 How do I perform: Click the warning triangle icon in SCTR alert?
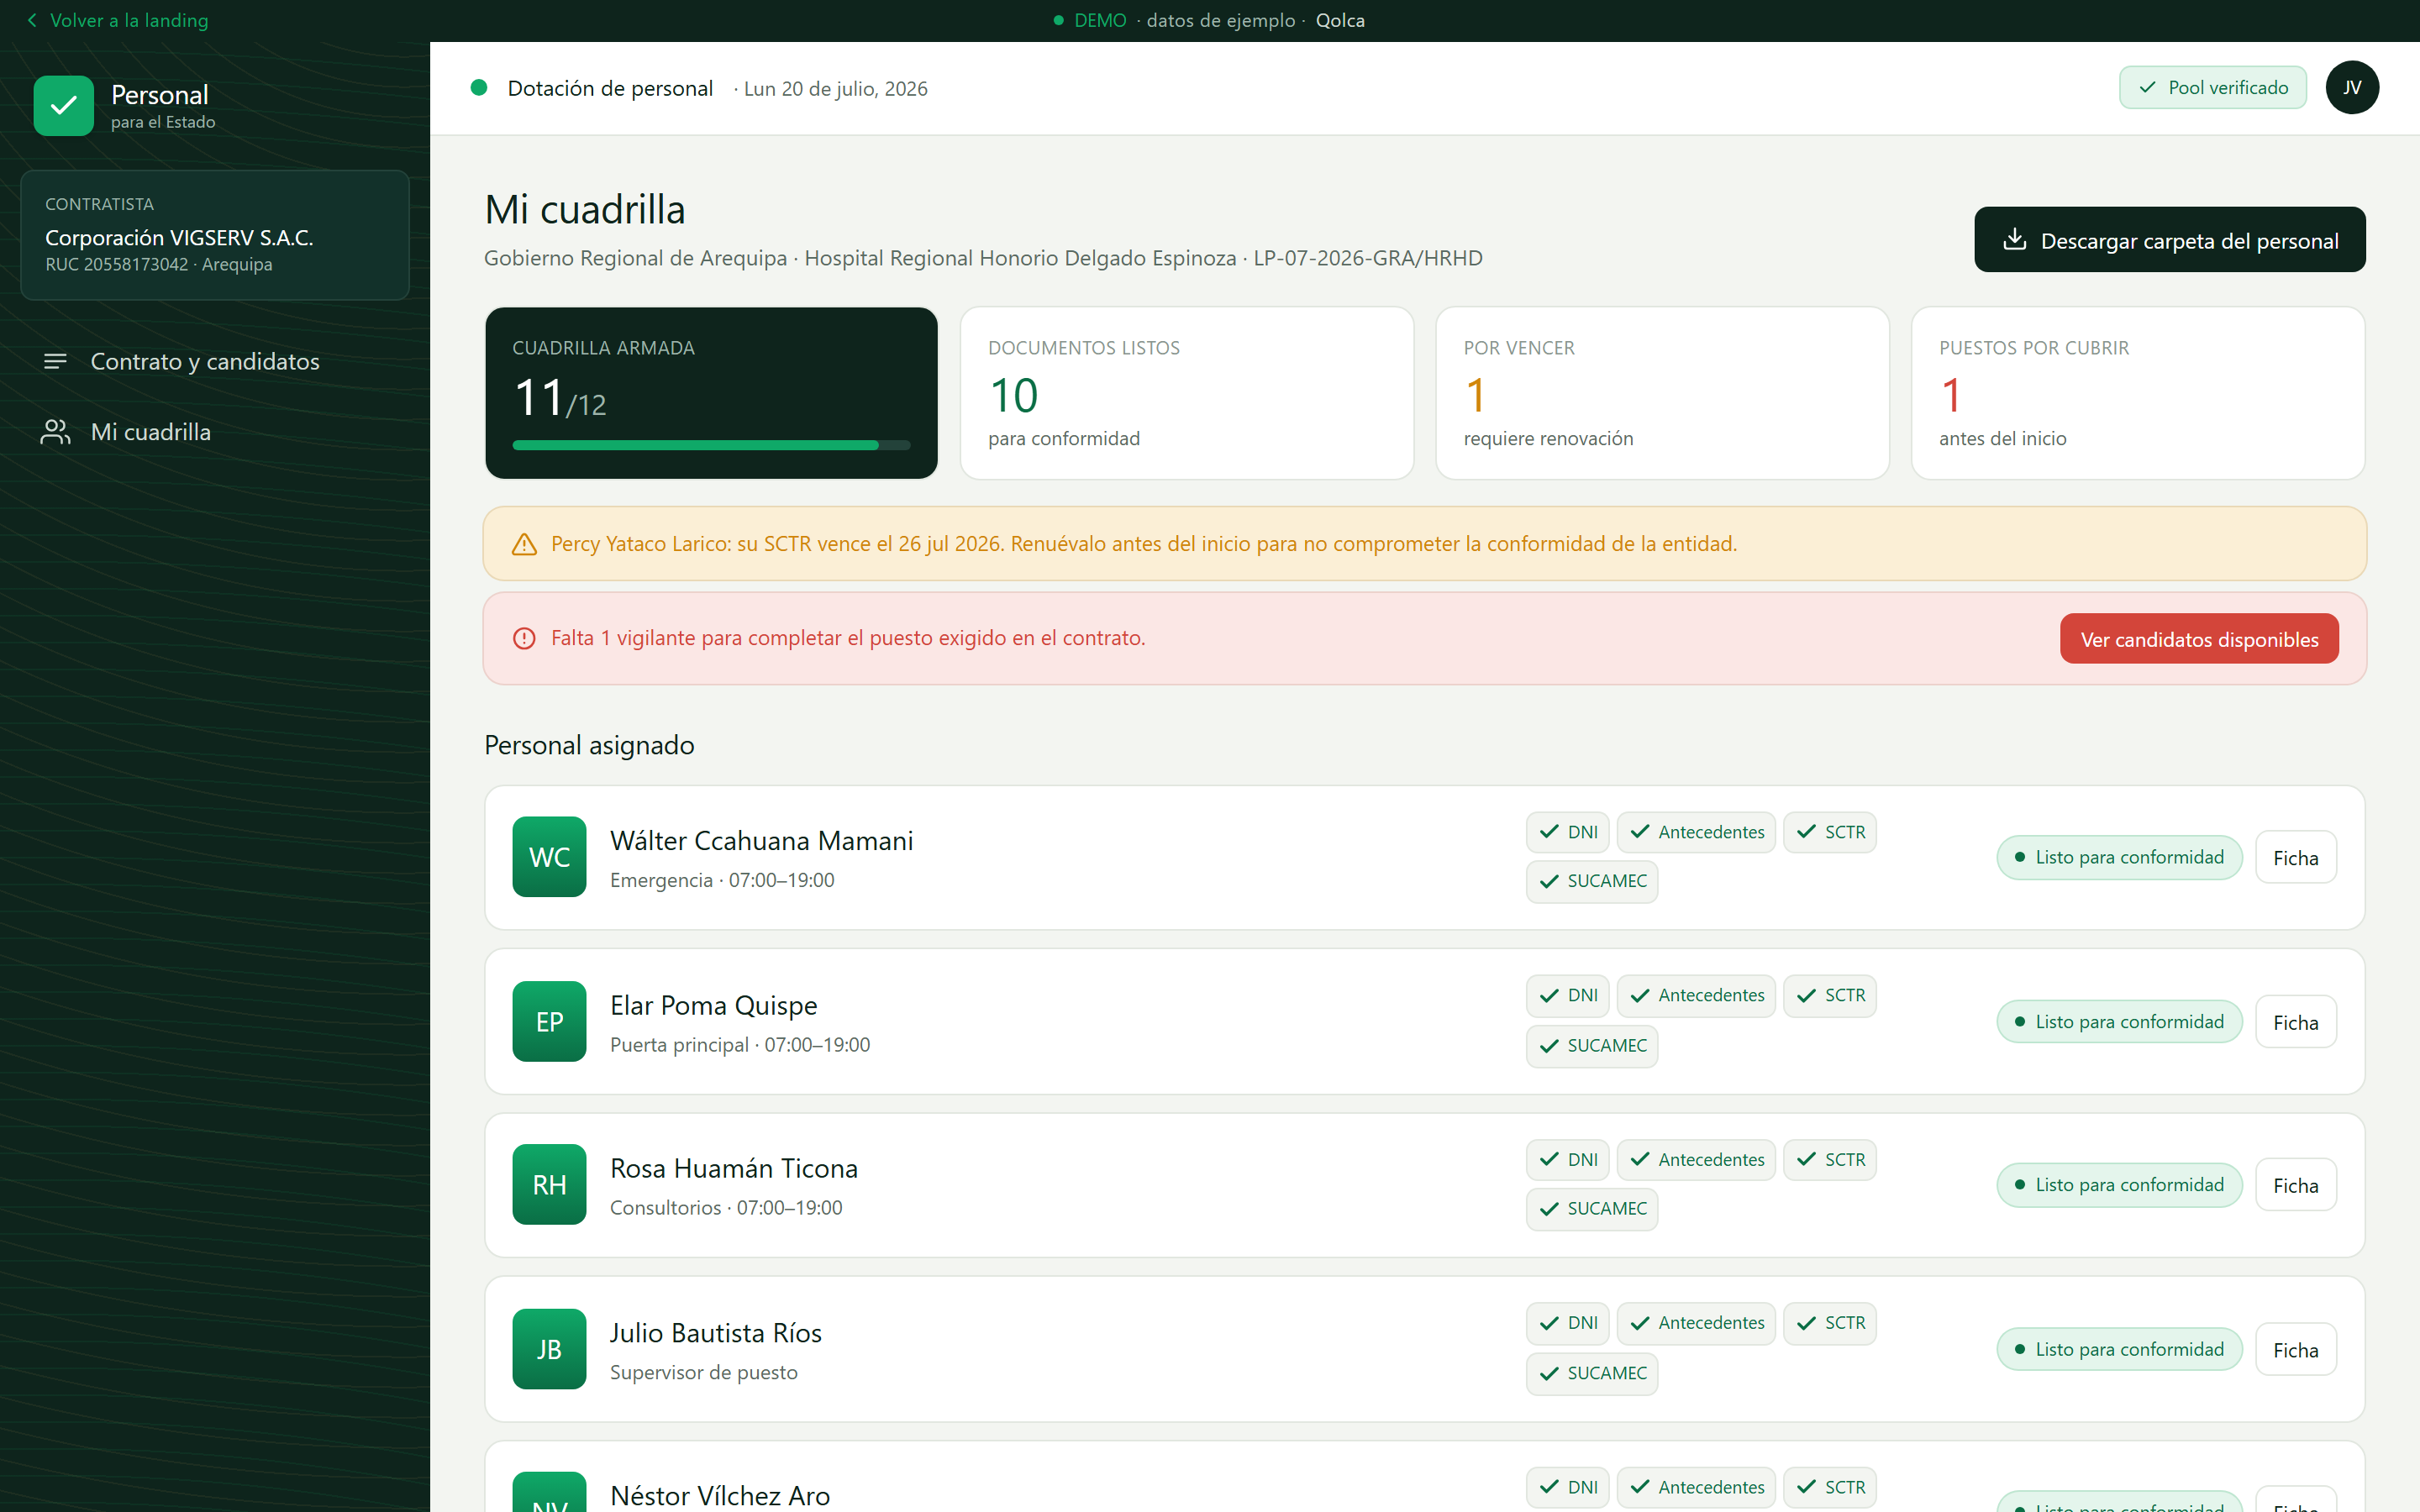click(x=524, y=544)
